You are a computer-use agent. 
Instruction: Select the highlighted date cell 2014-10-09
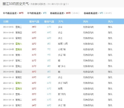[x=8, y=72]
